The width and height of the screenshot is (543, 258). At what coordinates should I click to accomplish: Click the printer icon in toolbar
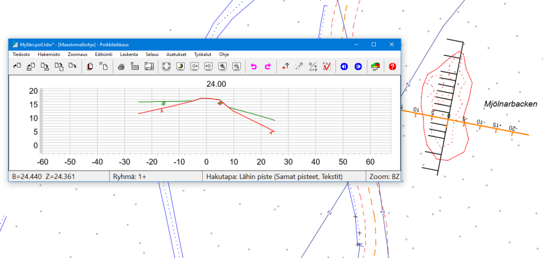coord(121,66)
